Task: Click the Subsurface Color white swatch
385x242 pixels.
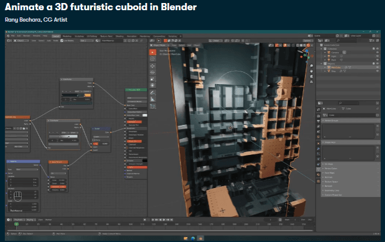Action: coord(145,115)
